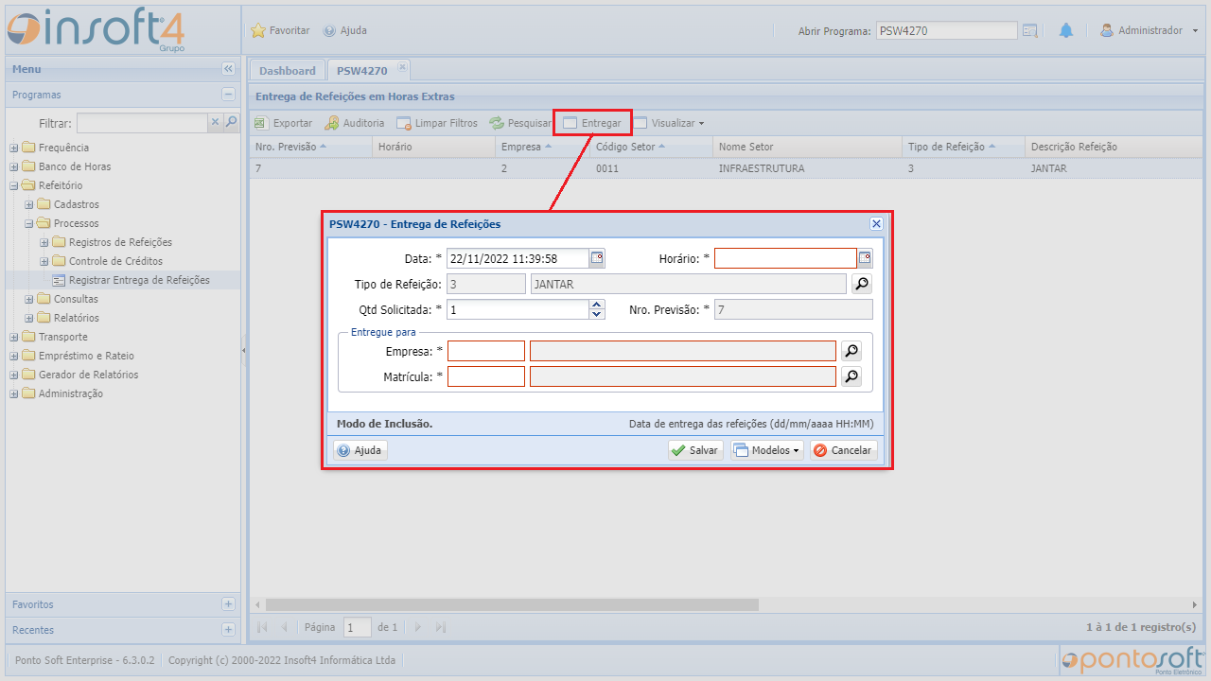Click the notification bell icon
The height and width of the screenshot is (681, 1211).
point(1066,30)
